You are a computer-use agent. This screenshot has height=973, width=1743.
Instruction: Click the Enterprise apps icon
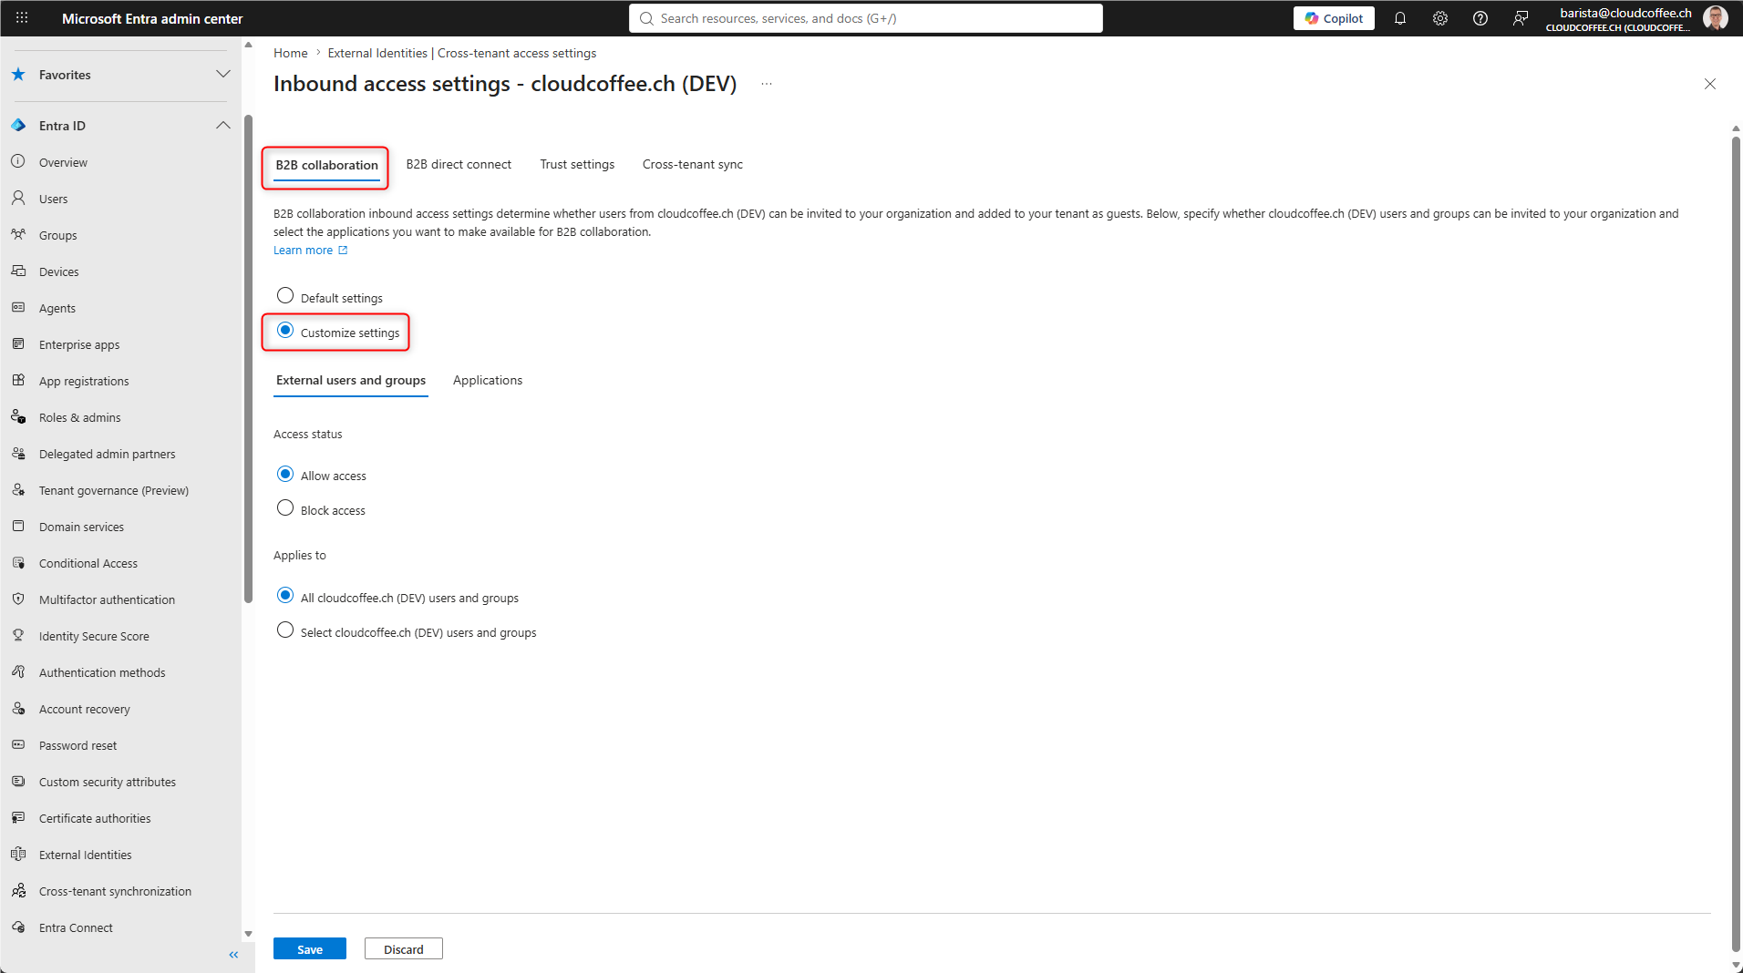coord(18,344)
